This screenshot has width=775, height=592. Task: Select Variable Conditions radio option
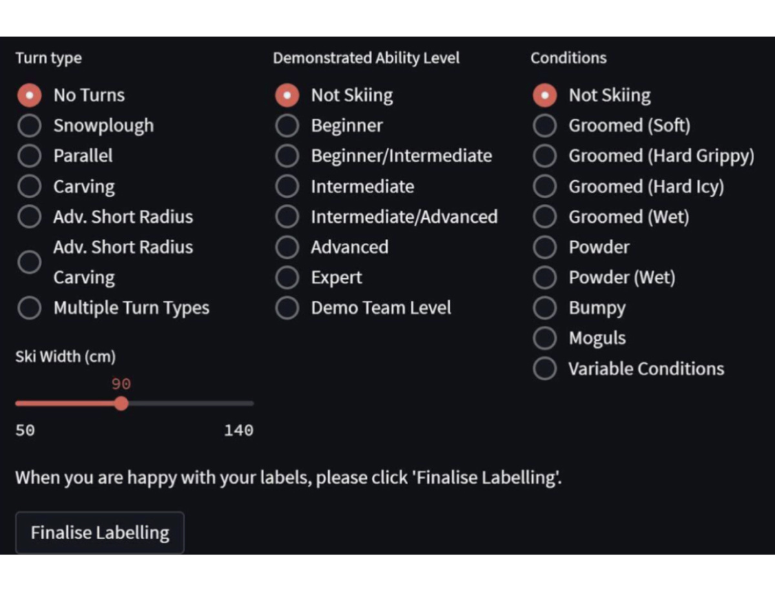click(544, 369)
